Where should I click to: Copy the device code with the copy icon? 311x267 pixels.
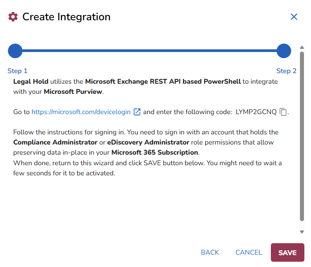coord(284,112)
